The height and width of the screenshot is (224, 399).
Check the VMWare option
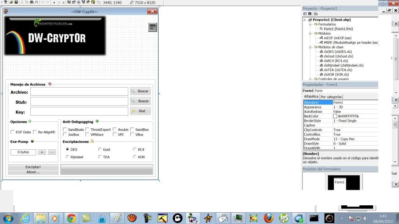click(x=88, y=135)
